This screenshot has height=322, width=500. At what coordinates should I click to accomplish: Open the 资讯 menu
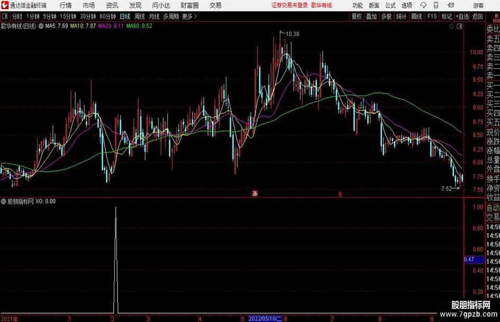coord(112,5)
